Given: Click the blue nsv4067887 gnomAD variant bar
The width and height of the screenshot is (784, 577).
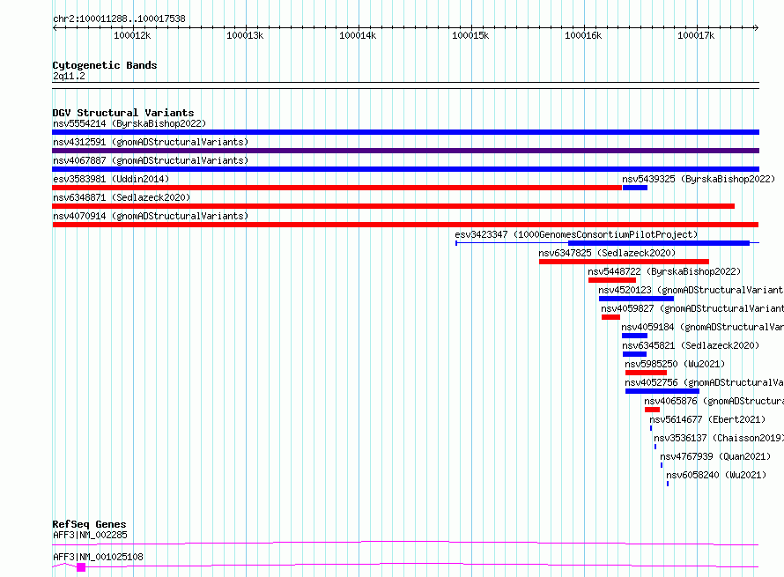Looking at the screenshot, I should (405, 169).
